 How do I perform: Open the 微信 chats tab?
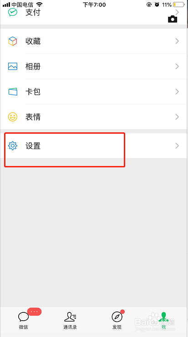[x=23, y=320]
